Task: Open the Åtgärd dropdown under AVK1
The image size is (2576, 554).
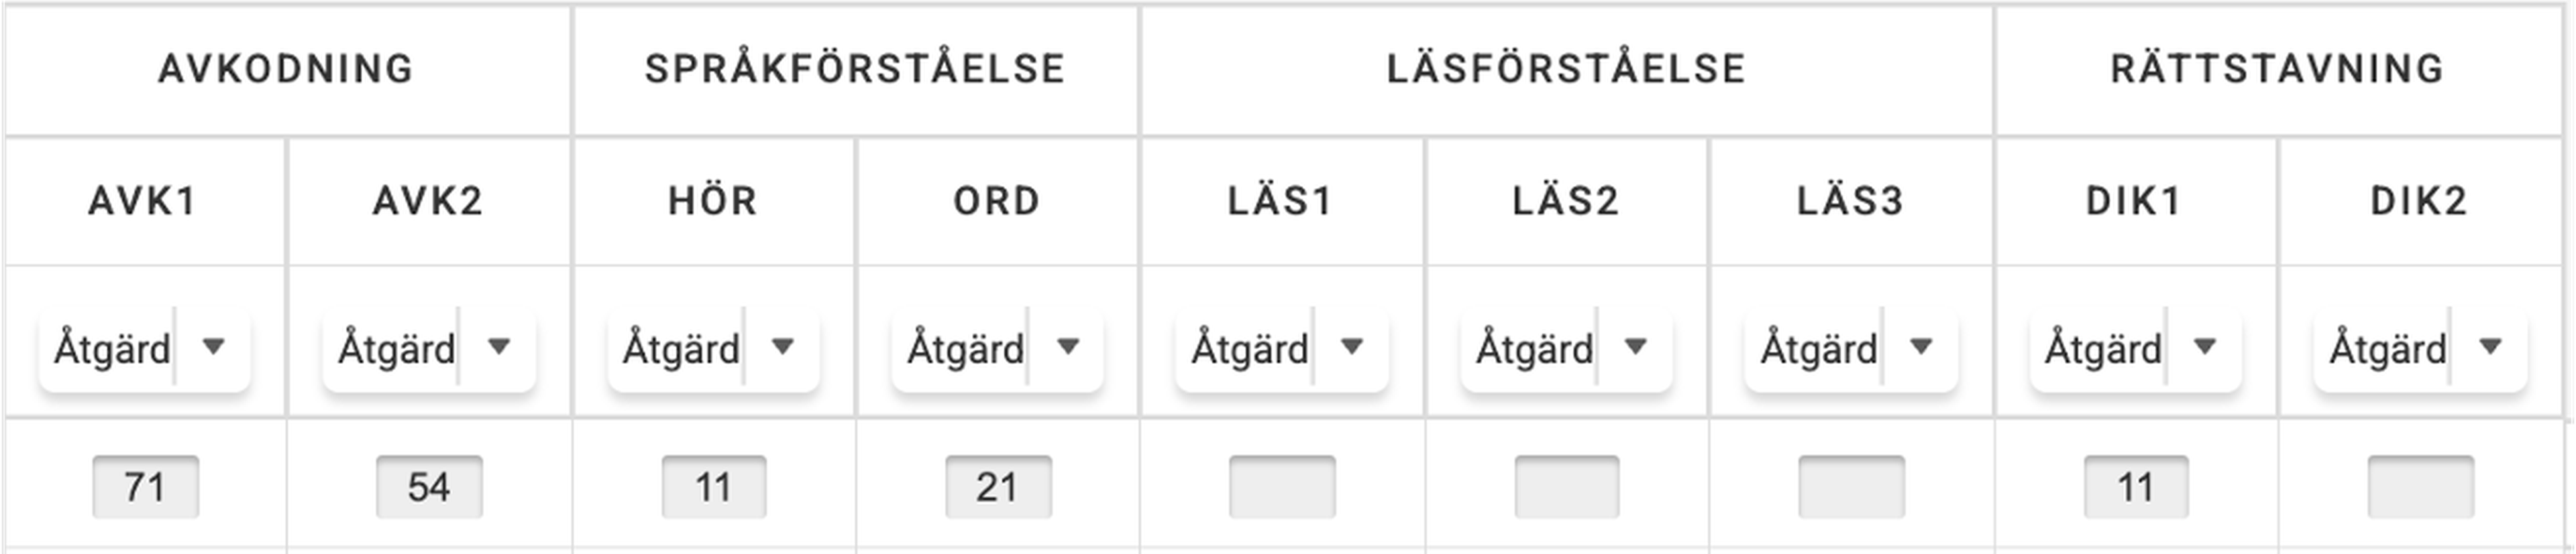Action: pyautogui.click(x=144, y=348)
